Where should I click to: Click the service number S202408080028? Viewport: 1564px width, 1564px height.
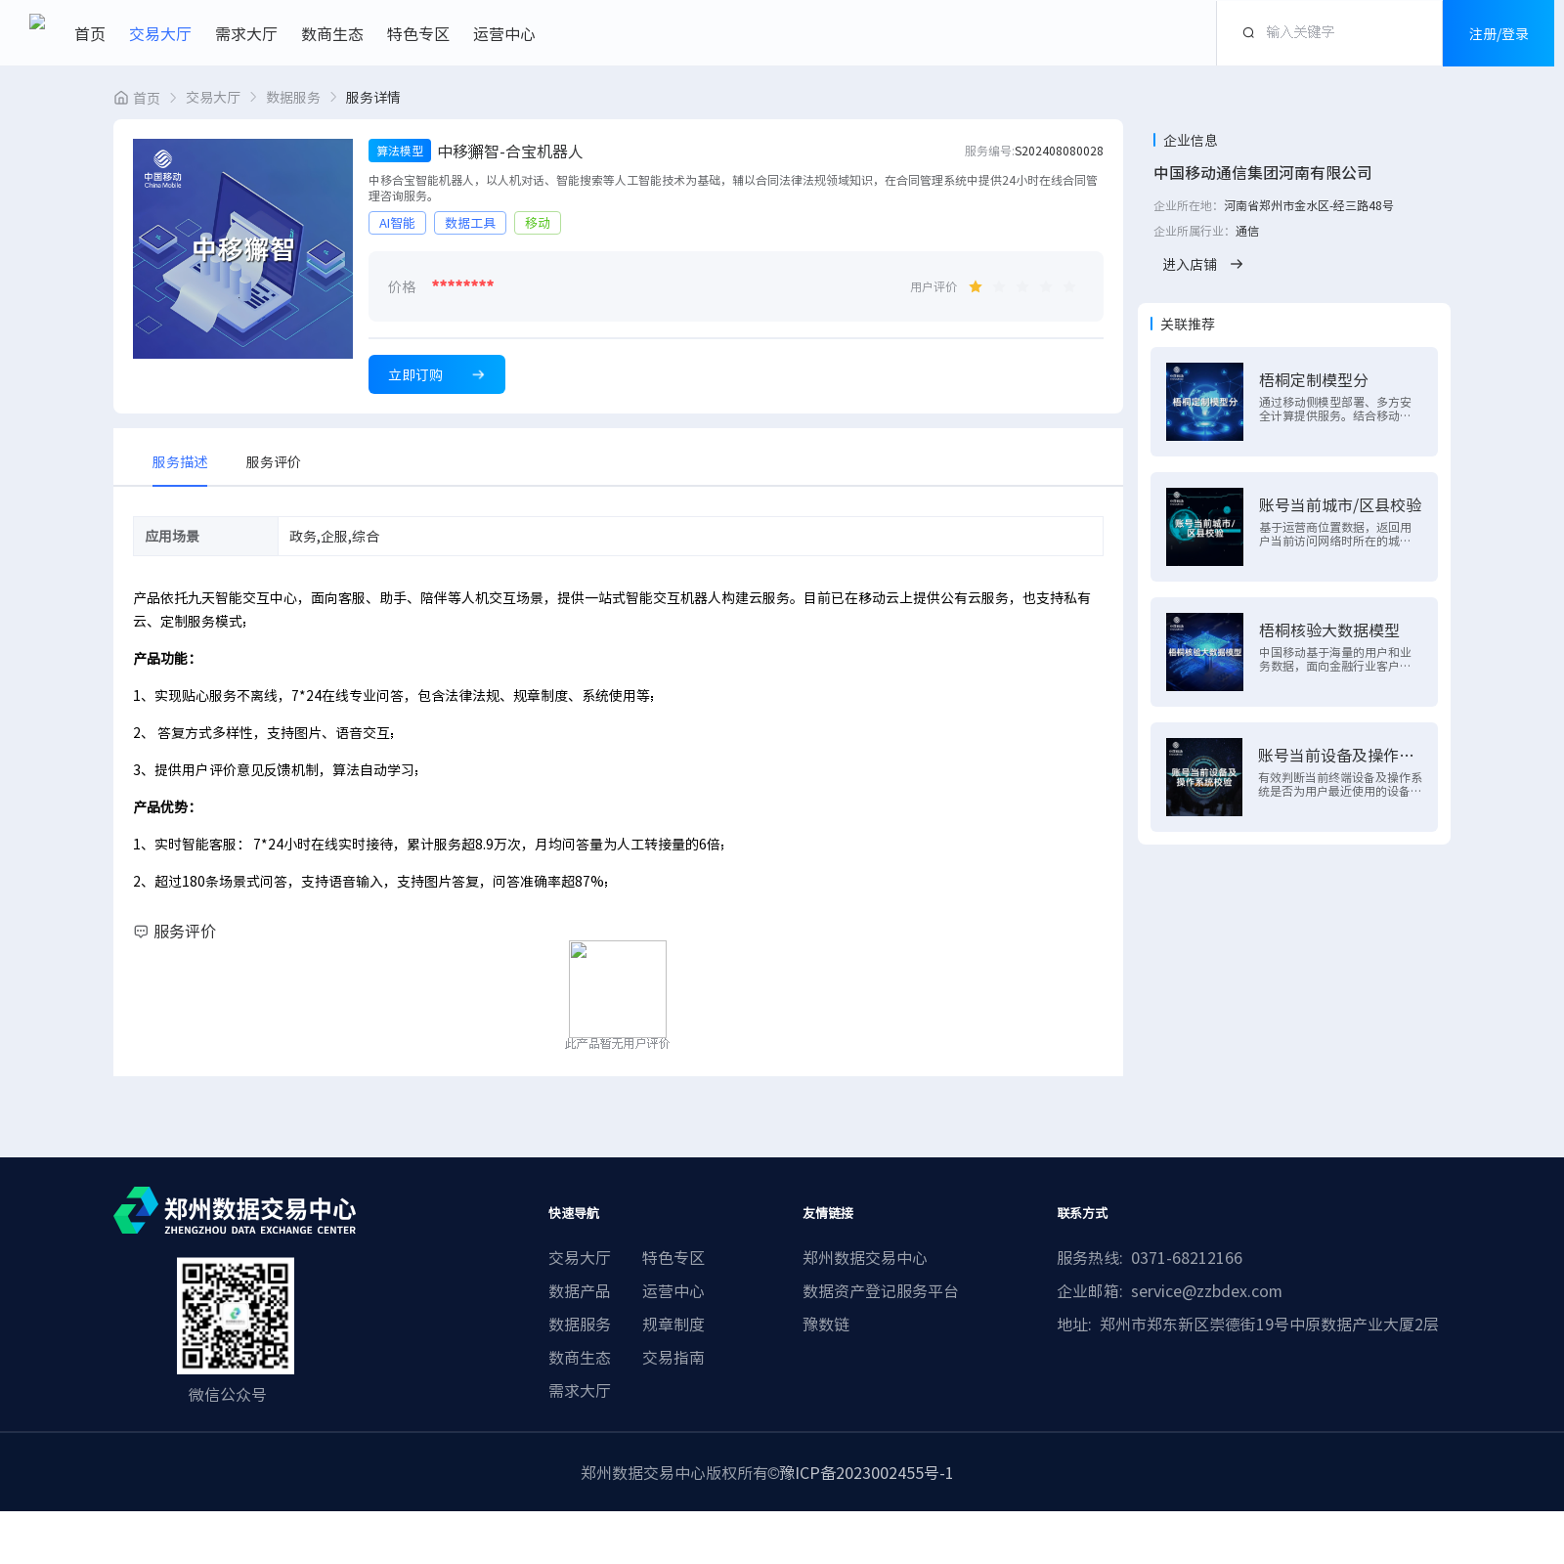[x=1059, y=152]
